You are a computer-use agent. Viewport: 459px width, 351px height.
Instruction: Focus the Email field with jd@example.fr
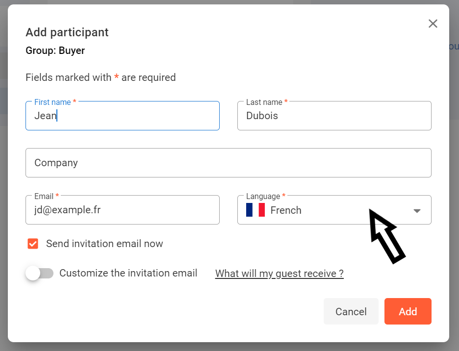[123, 210]
